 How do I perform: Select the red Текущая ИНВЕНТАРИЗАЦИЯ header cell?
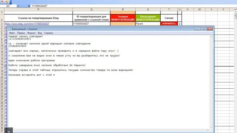(x=123, y=18)
